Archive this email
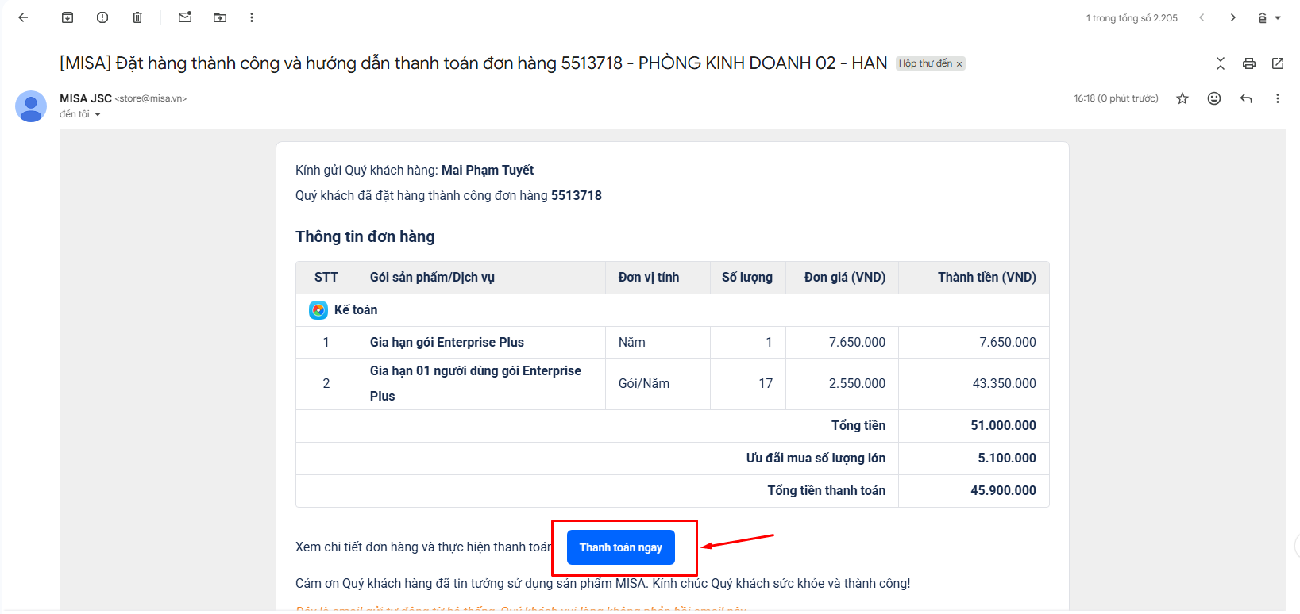 click(x=68, y=17)
